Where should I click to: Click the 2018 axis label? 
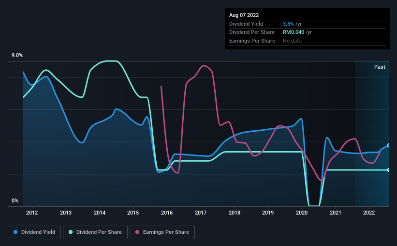[235, 213]
